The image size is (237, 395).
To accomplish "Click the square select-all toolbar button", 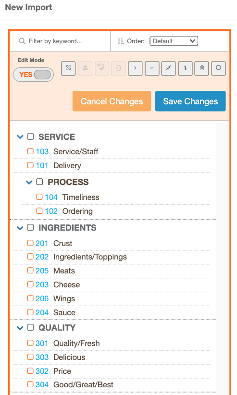I will pyautogui.click(x=218, y=68).
